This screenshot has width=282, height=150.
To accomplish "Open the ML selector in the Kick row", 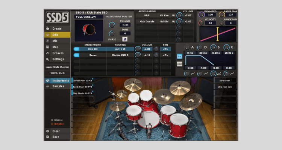I will click(173, 15).
